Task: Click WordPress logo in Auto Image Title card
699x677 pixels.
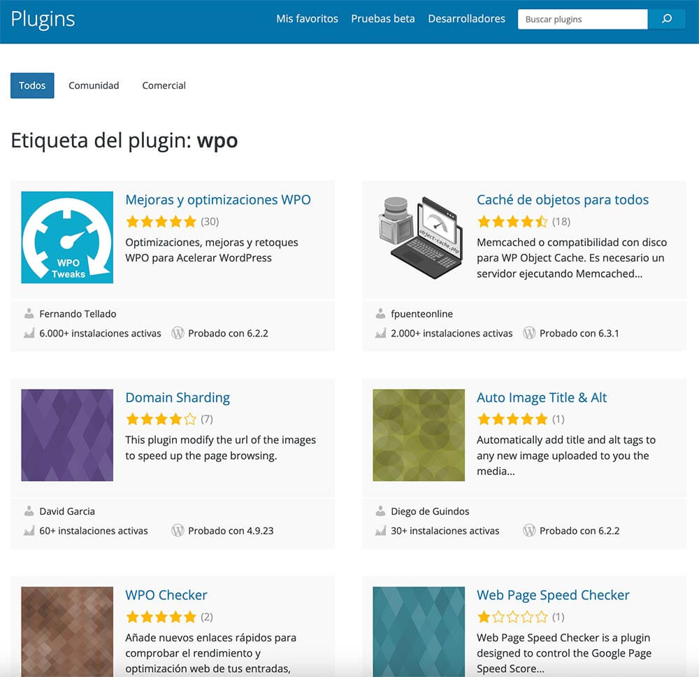Action: [x=529, y=531]
